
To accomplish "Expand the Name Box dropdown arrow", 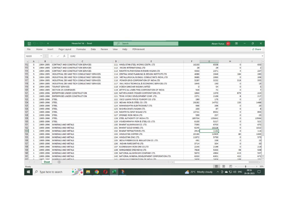I will point(41,56).
